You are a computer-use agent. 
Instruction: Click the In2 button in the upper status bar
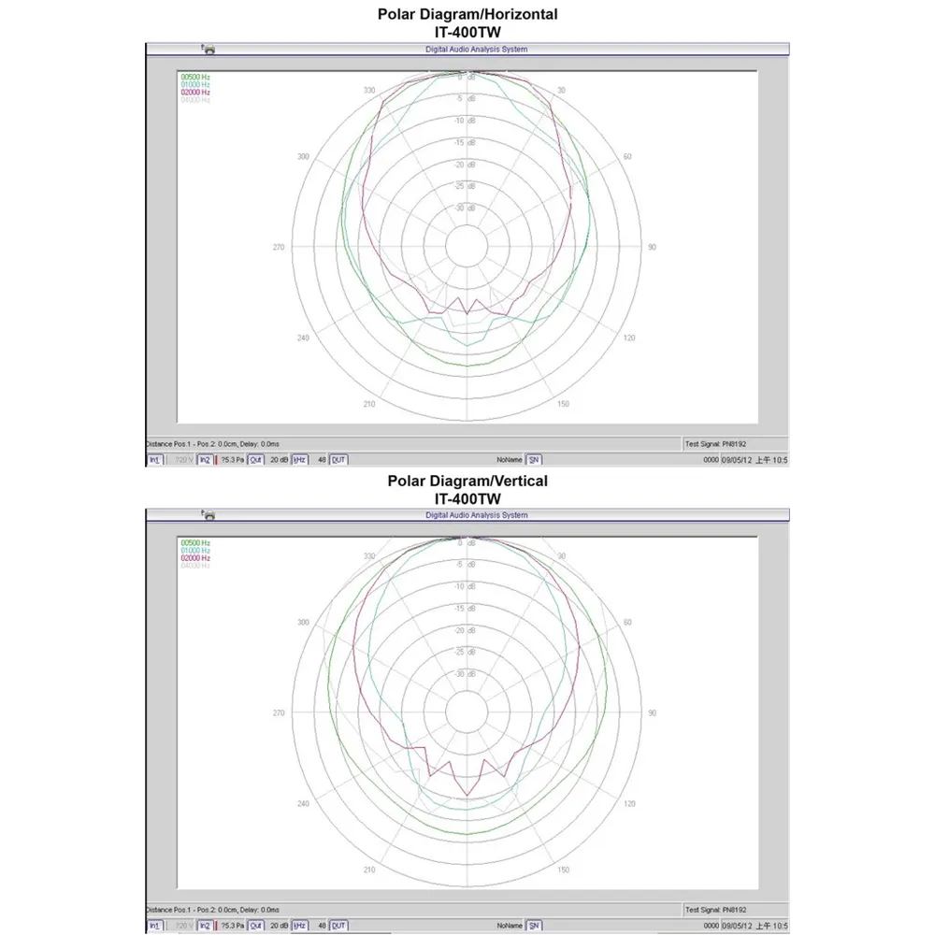(205, 460)
